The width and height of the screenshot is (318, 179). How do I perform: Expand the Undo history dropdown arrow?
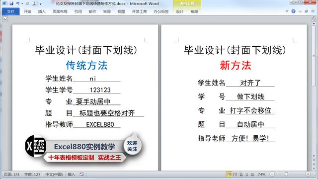tap(22, 3)
